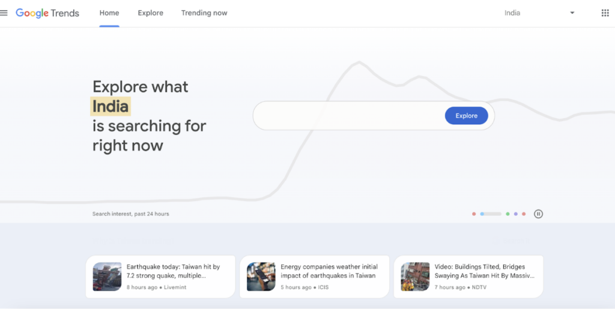Click the NDTV article thumbnail image

point(415,277)
